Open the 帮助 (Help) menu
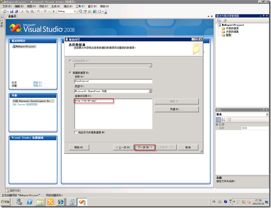Viewport: 271px width, 208px height. (x=105, y=6)
